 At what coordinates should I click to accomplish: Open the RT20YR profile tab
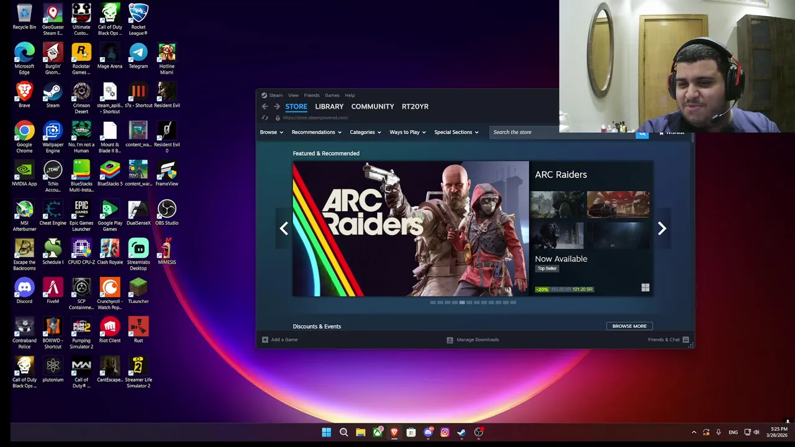tap(415, 107)
